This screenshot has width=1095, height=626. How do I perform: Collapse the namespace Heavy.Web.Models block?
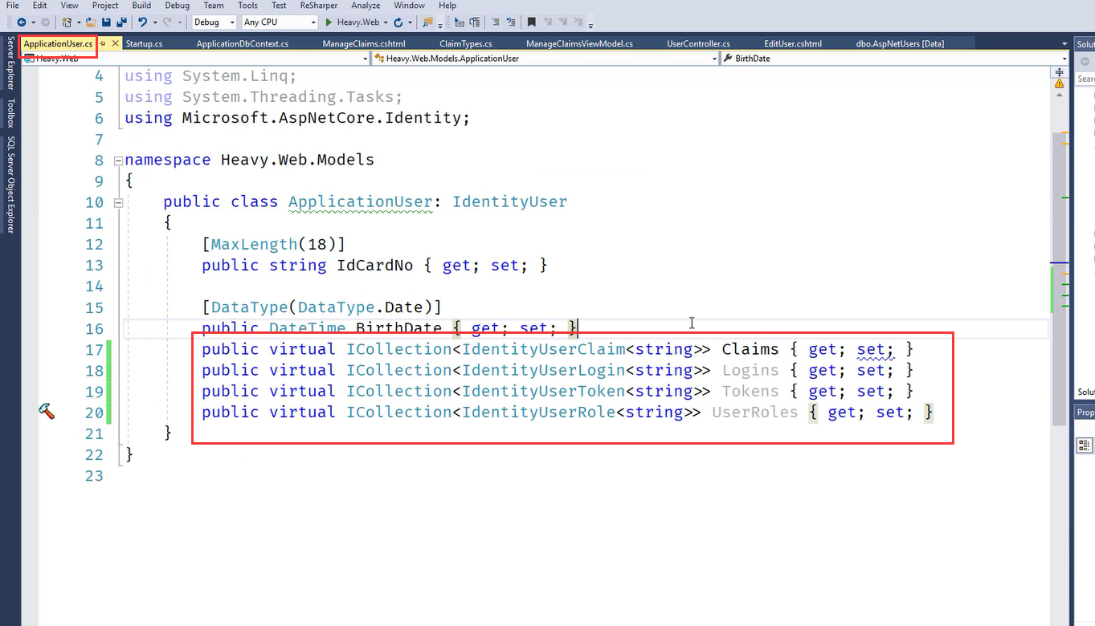click(118, 161)
